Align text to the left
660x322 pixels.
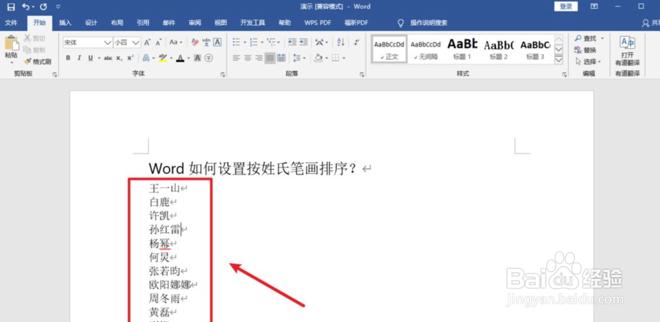tap(236, 58)
